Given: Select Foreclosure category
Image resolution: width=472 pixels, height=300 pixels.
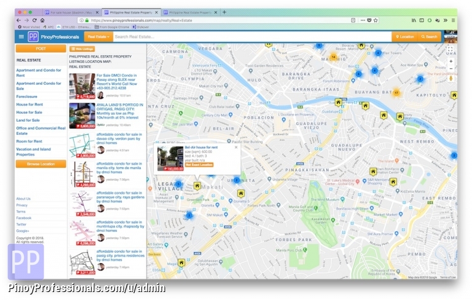Looking at the screenshot, I should coord(27,97).
